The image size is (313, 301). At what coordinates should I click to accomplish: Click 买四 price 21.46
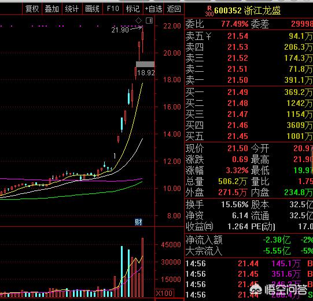(238, 125)
